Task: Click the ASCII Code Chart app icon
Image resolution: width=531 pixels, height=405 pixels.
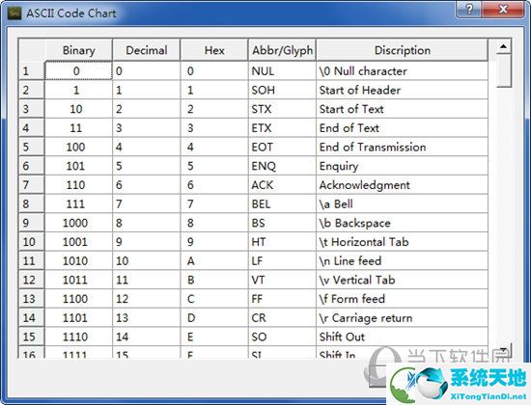Action: point(14,13)
